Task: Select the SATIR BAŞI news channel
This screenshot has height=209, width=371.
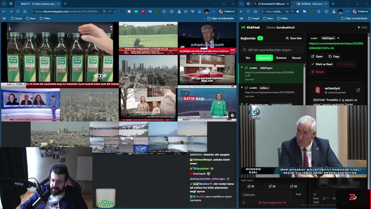Action: [207, 105]
